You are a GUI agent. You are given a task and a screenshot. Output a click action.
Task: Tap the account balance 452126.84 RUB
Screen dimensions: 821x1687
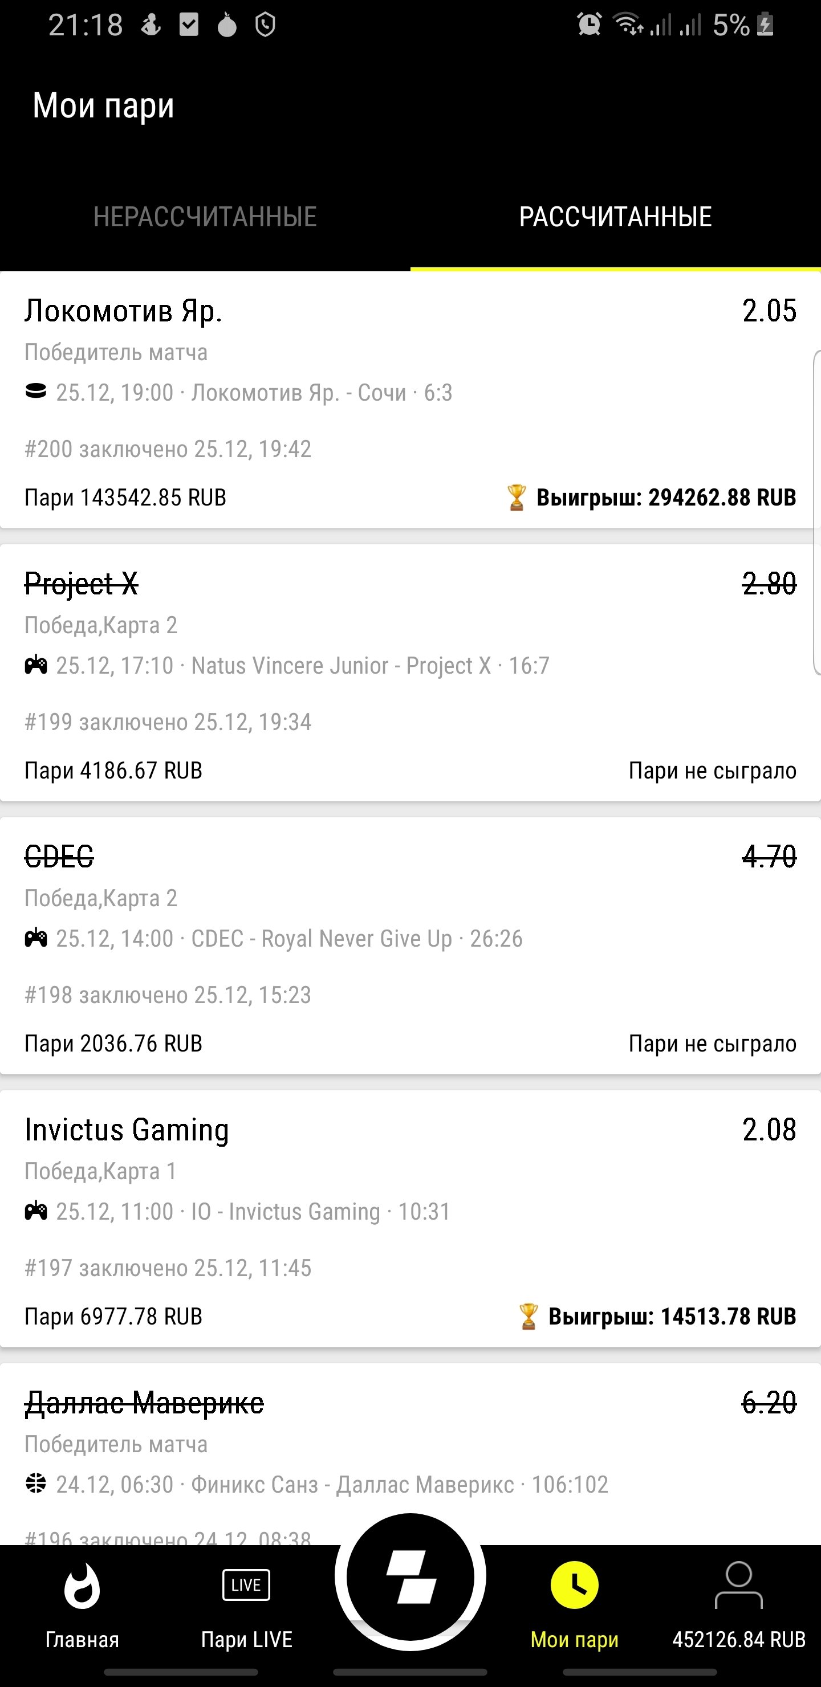pyautogui.click(x=738, y=1639)
